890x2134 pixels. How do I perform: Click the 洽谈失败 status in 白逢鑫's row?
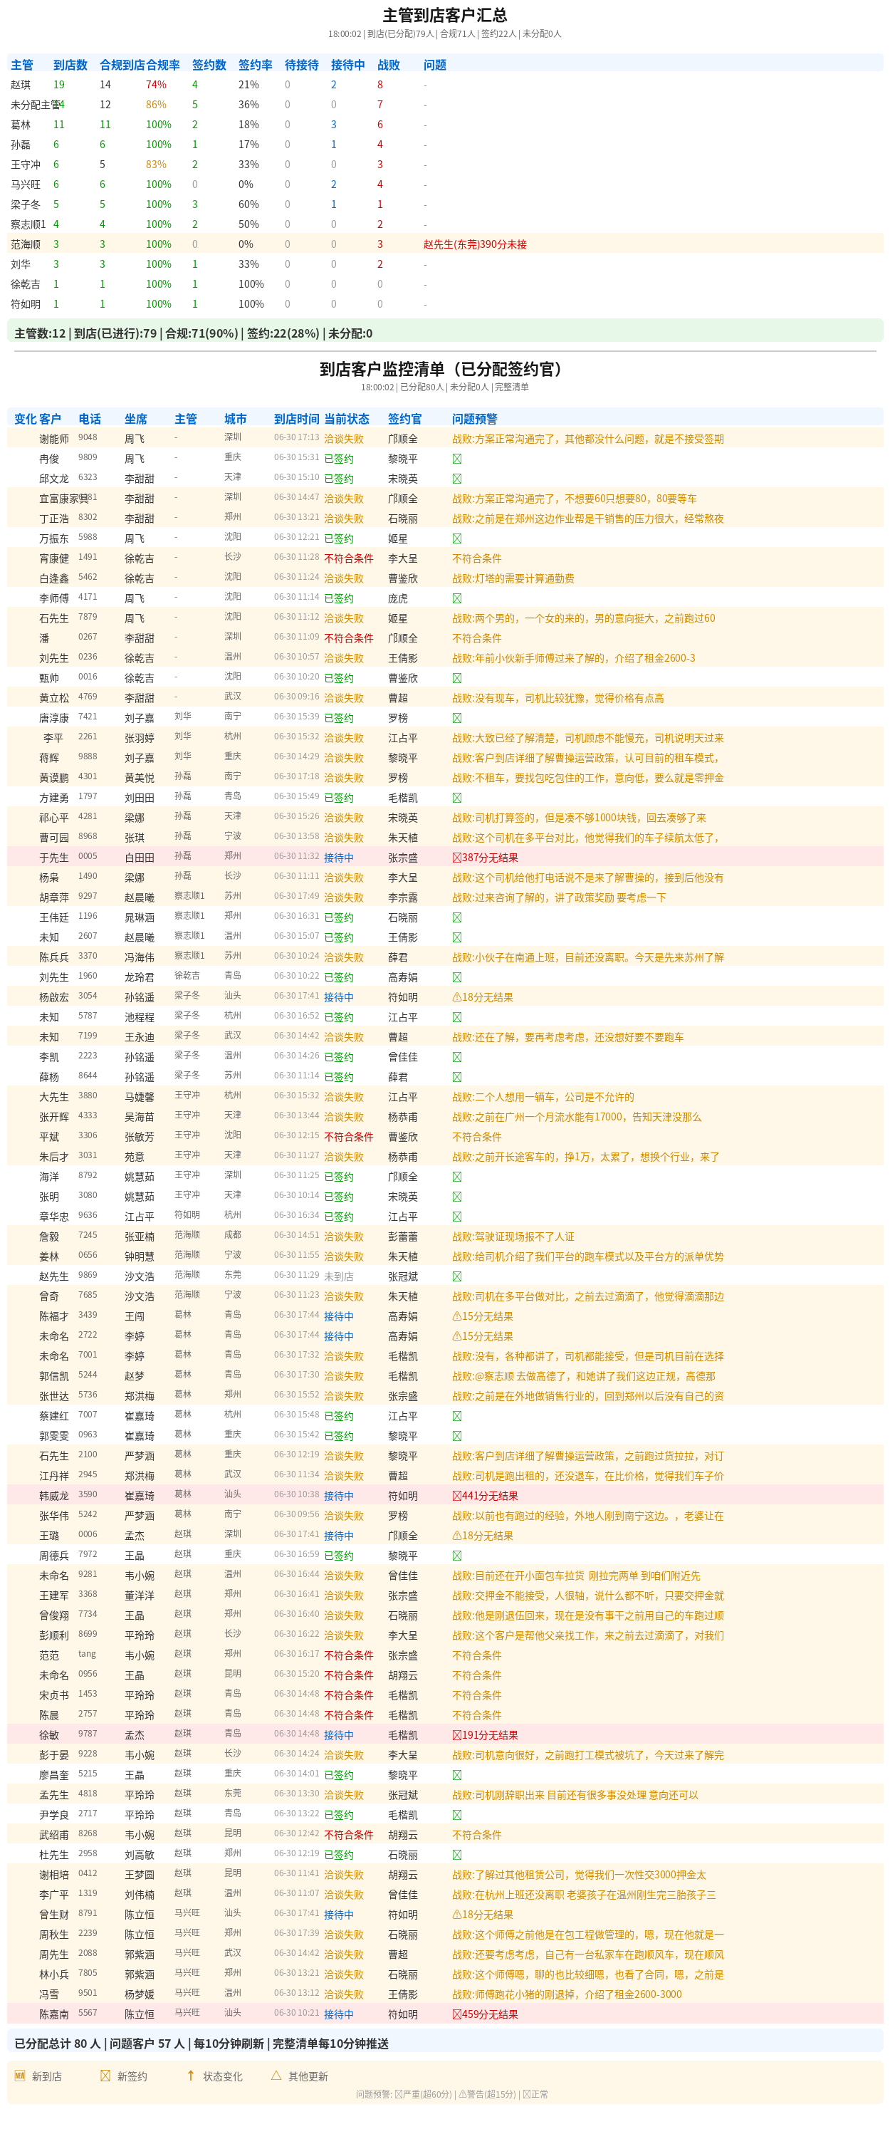pos(344,578)
